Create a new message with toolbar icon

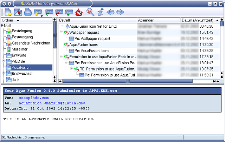pos(8,12)
